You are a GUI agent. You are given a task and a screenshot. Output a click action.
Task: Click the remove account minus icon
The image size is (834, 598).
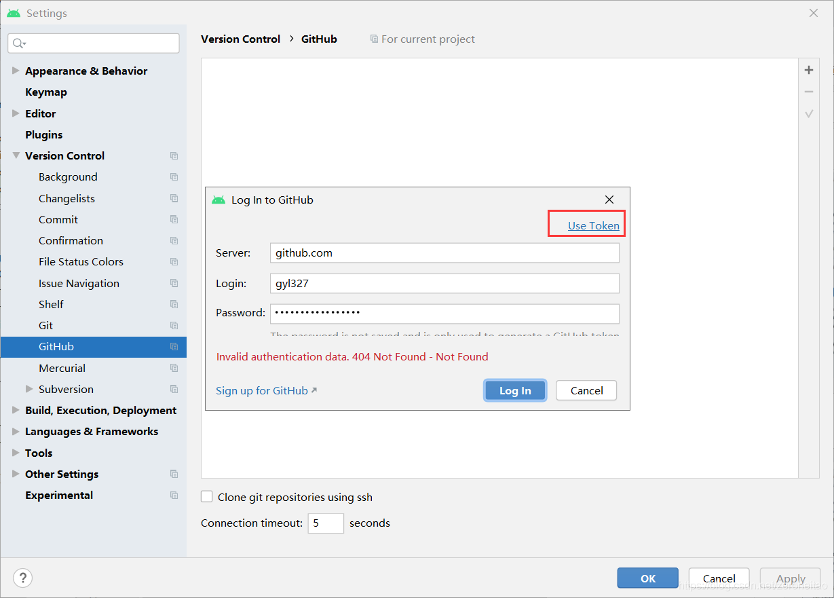point(809,92)
